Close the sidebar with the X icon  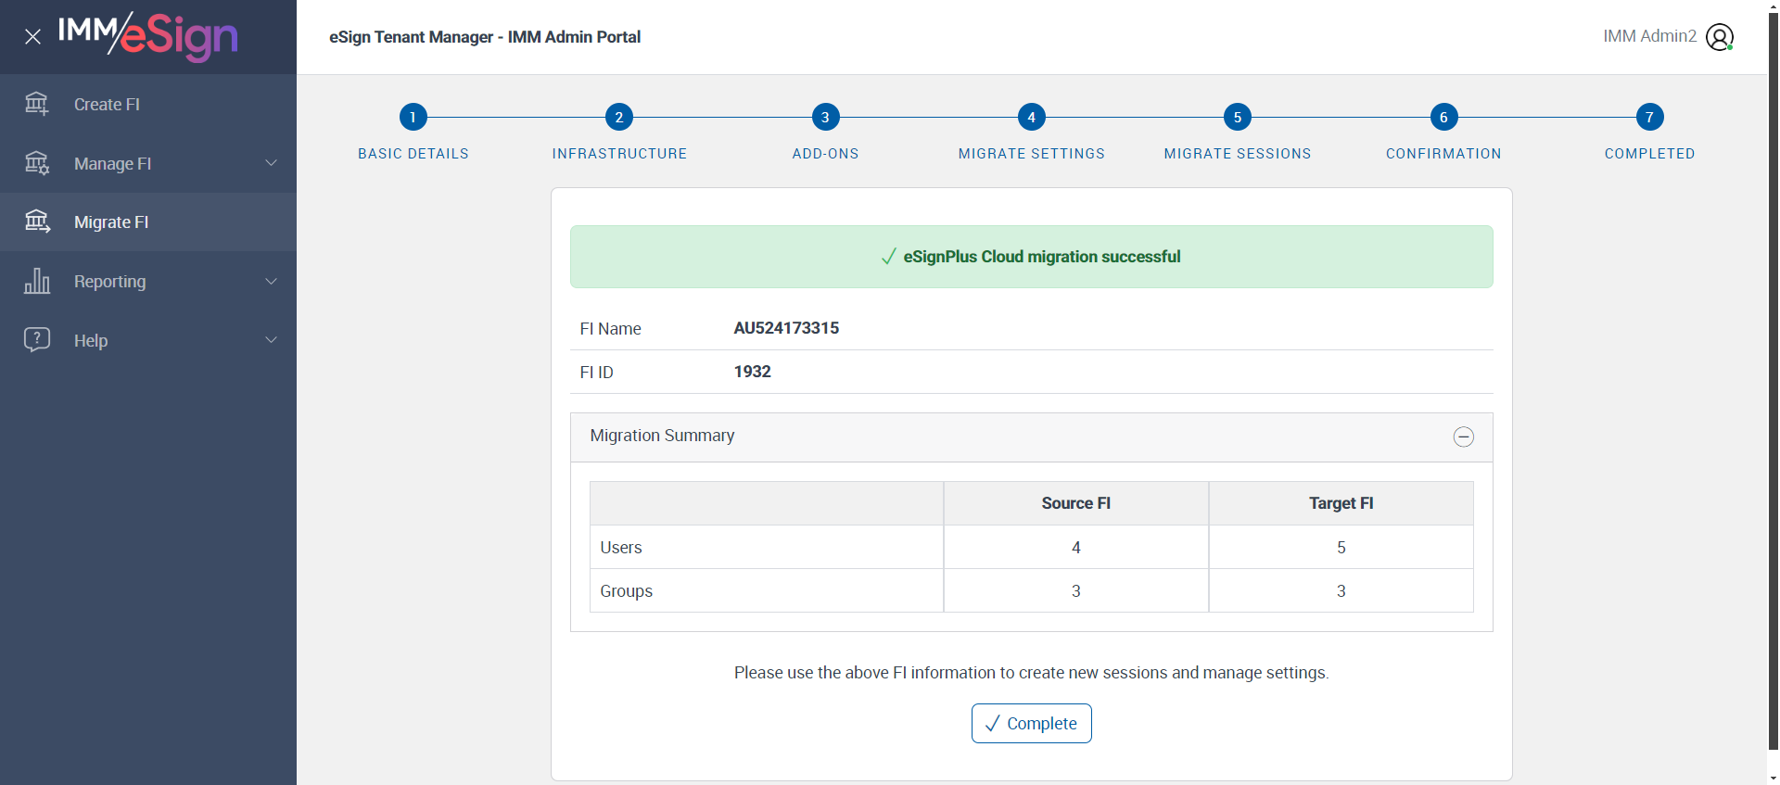pos(32,37)
